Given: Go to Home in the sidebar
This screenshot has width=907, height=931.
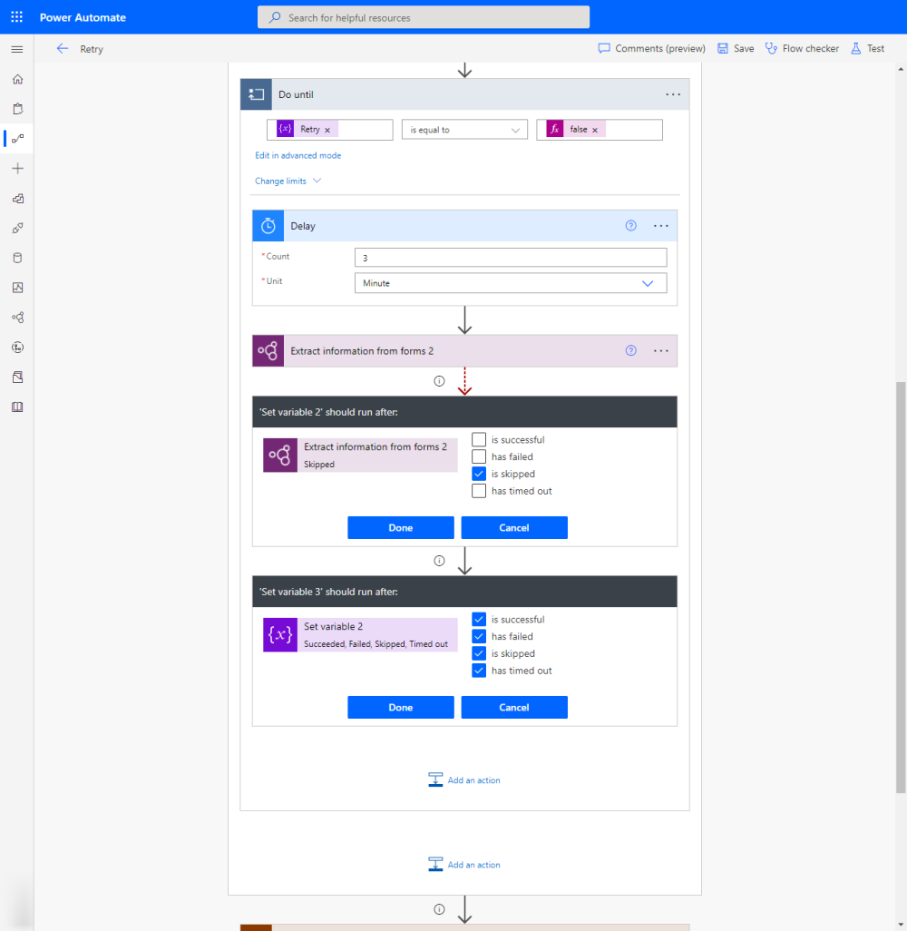Looking at the screenshot, I should (x=18, y=79).
